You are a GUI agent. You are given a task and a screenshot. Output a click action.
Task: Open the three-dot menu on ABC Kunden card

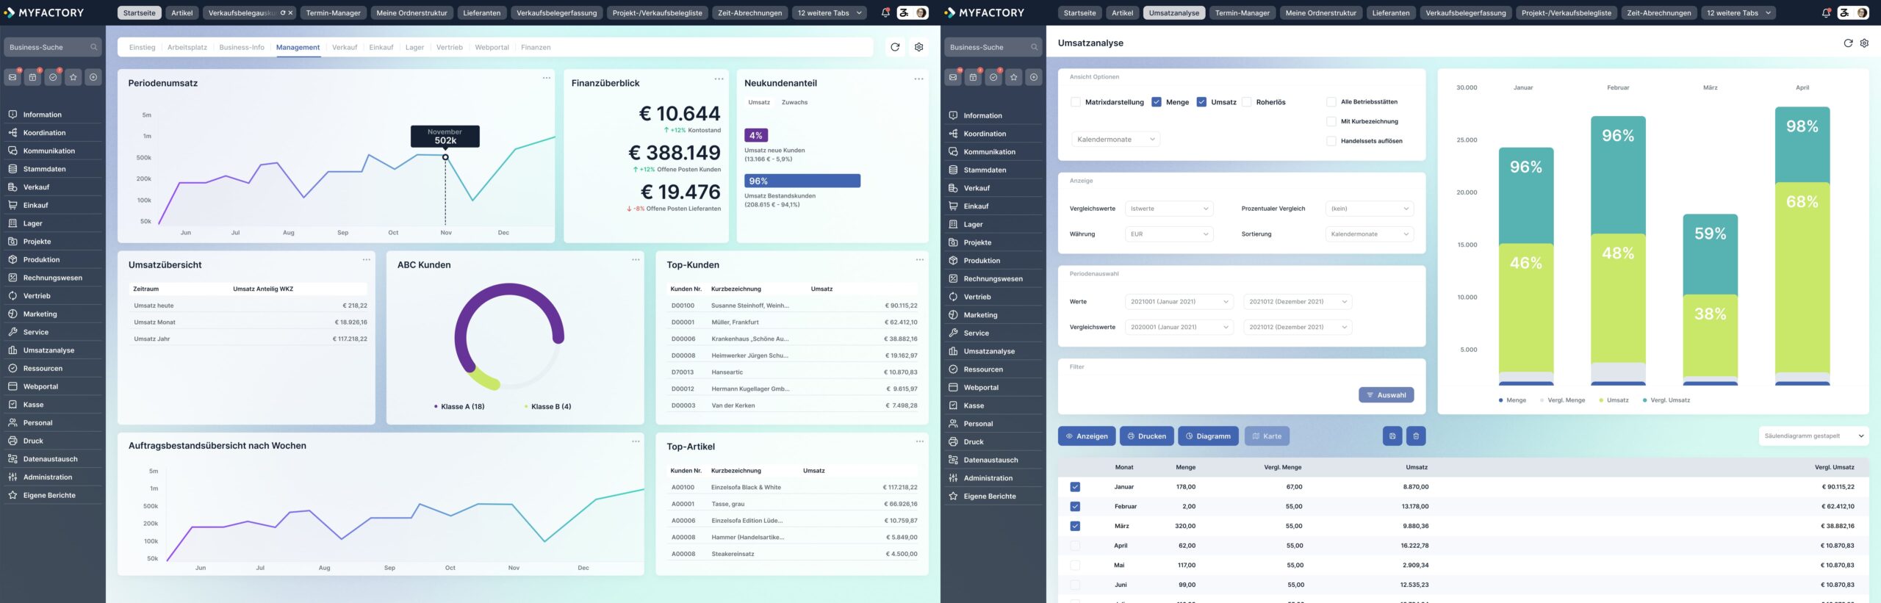(636, 259)
